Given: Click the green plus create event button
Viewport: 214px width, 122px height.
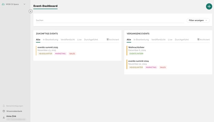Looking at the screenshot, I should 209,7.
